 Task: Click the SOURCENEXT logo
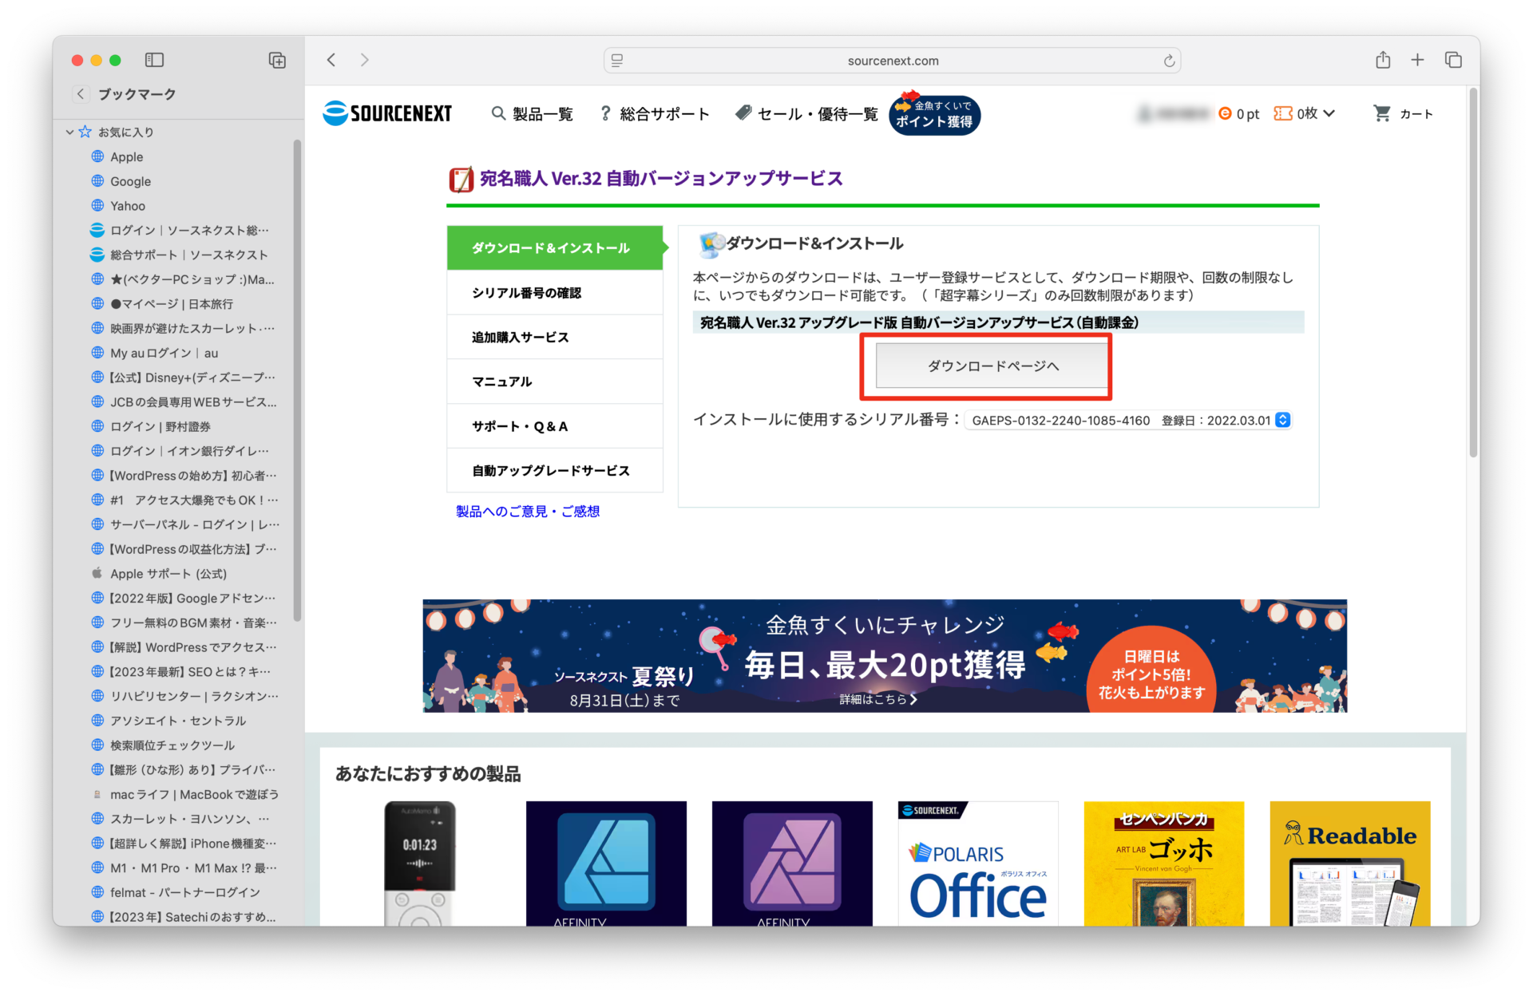pos(387,113)
